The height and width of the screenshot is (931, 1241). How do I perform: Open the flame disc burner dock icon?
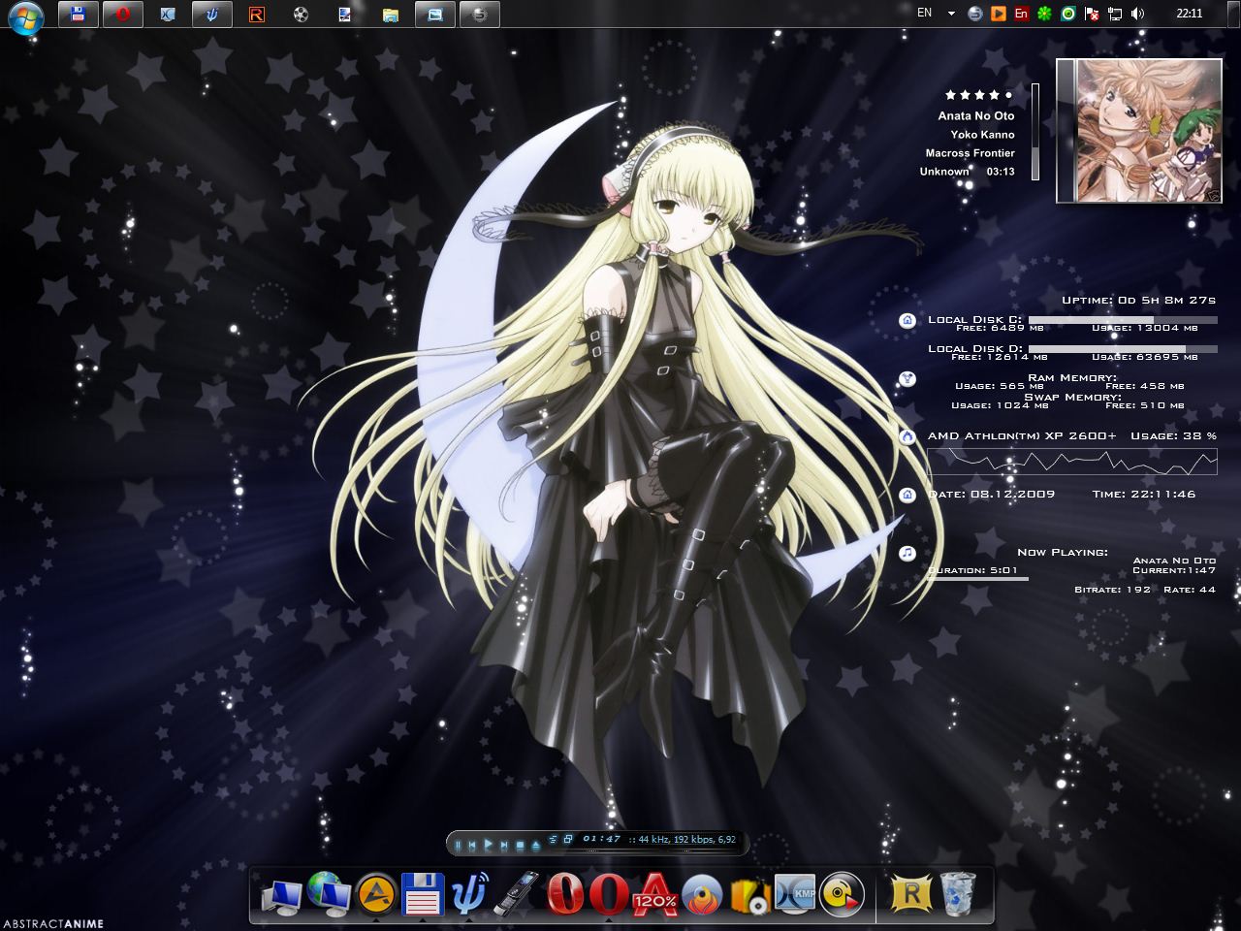[702, 894]
